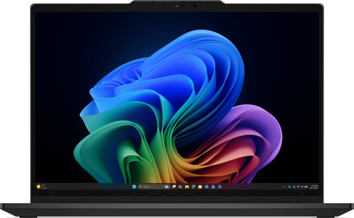Launch Microsoft Edge browser

coord(194,187)
